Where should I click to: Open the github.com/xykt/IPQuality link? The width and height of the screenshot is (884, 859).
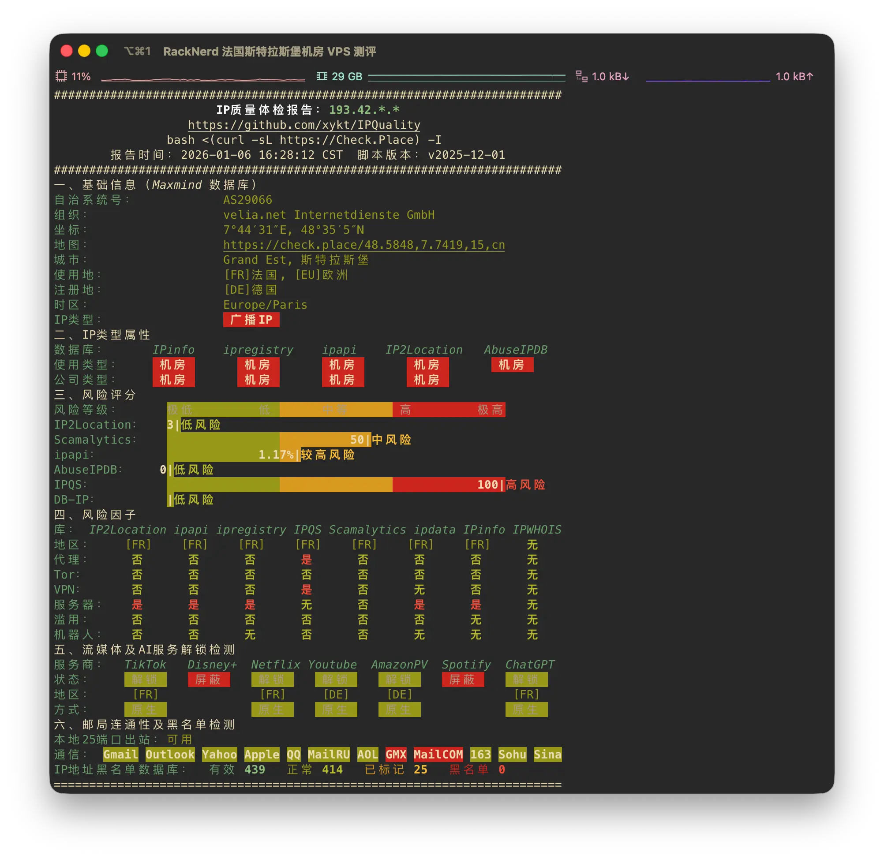pyautogui.click(x=304, y=125)
